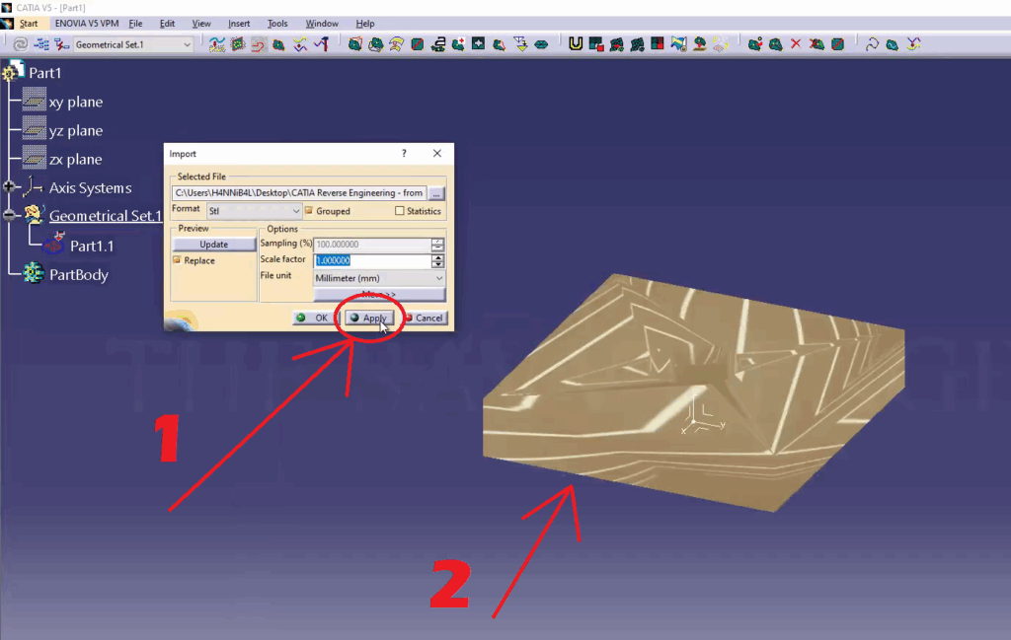The height and width of the screenshot is (640, 1011).
Task: Click the black U-shaped toolbar icon
Action: click(x=576, y=44)
